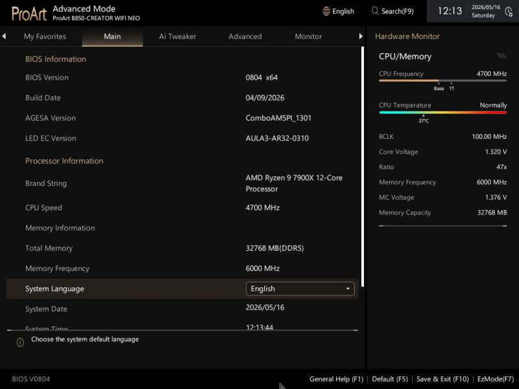Load Default (F5) settings
This screenshot has width=519, height=389.
390,379
